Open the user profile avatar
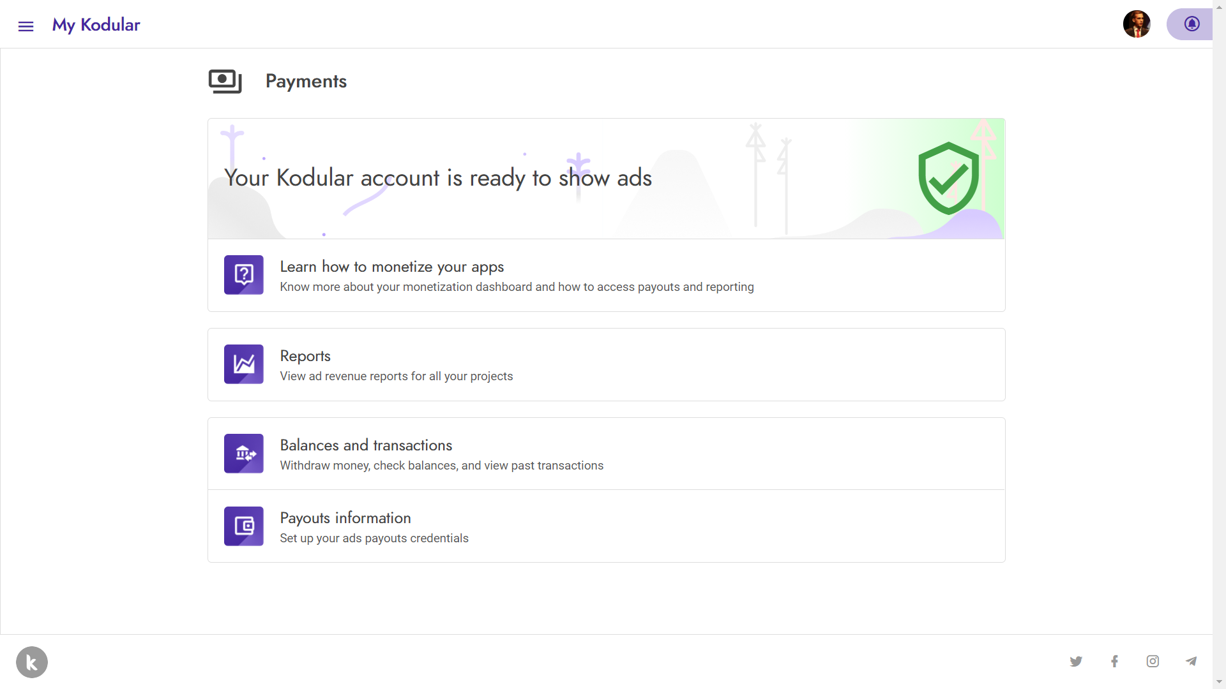 [1137, 24]
